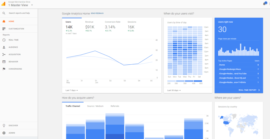Open the Last 30 days dropdown

coord(174,90)
